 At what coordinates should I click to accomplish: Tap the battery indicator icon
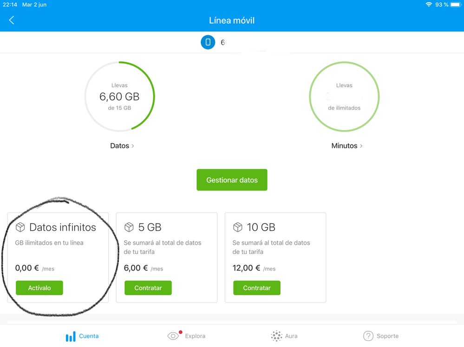point(456,5)
